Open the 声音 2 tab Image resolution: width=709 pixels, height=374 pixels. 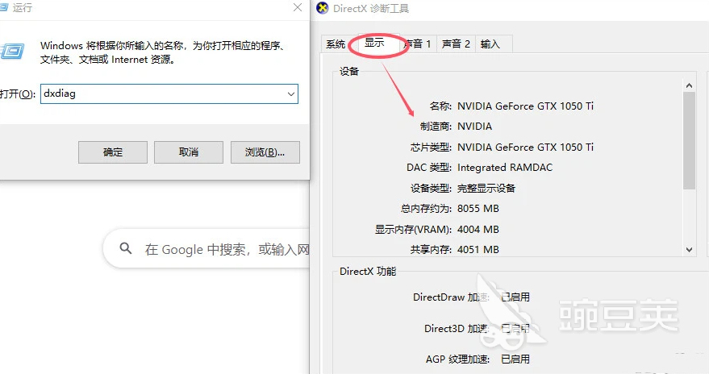click(x=456, y=44)
